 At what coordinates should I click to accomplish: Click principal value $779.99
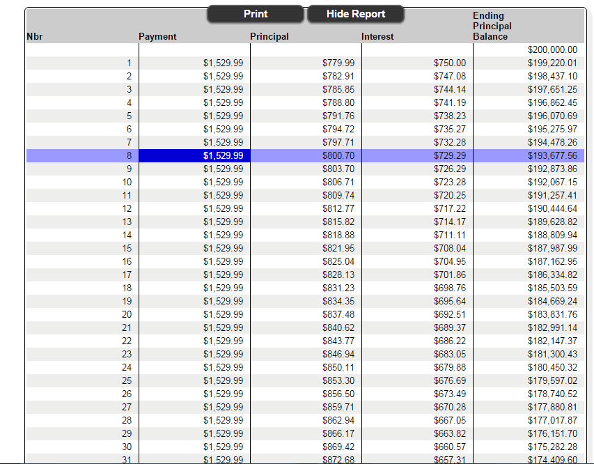(338, 63)
